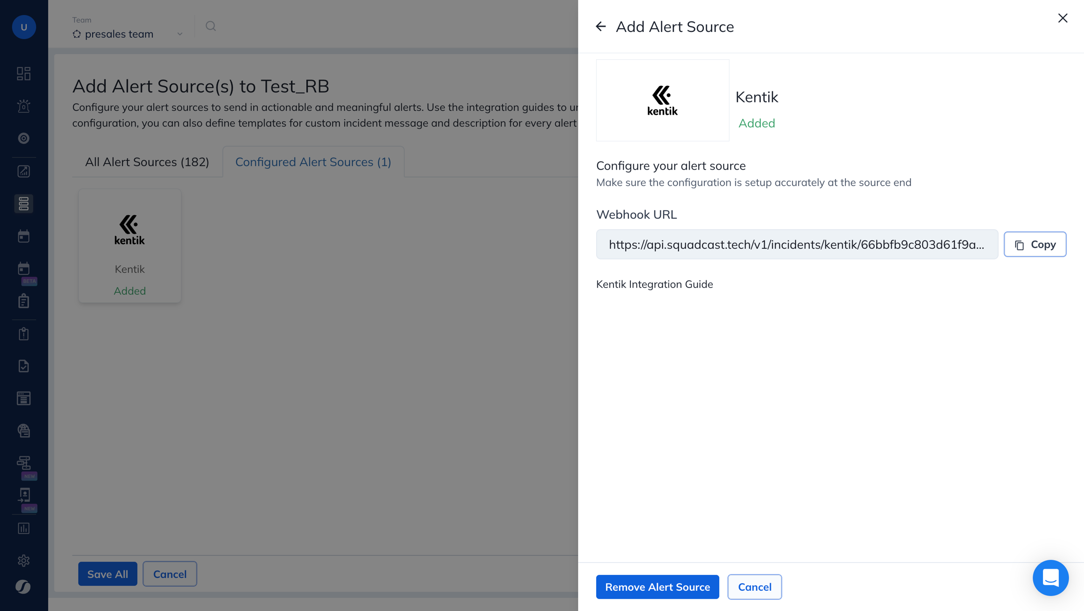Click Cancel next to Save All
This screenshot has height=611, width=1084.
[x=170, y=574]
